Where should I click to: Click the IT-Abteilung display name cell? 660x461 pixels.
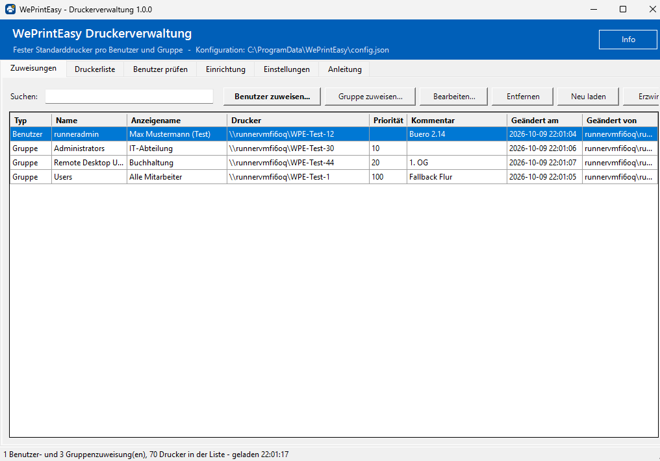click(x=177, y=148)
